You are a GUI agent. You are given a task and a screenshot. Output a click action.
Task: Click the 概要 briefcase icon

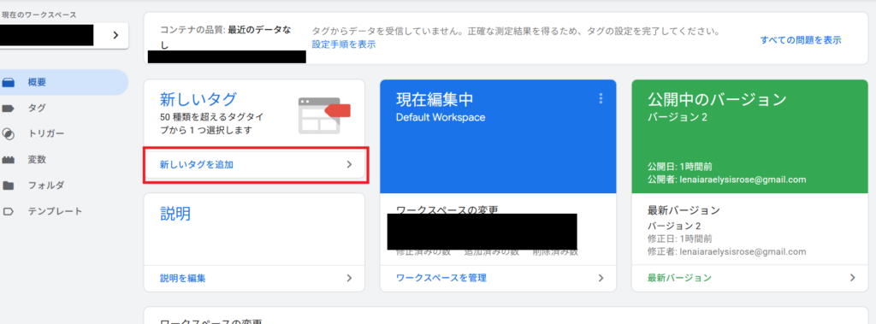click(x=8, y=83)
